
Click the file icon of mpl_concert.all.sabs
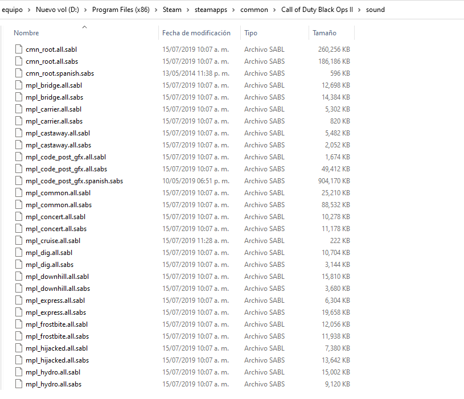click(x=19, y=228)
